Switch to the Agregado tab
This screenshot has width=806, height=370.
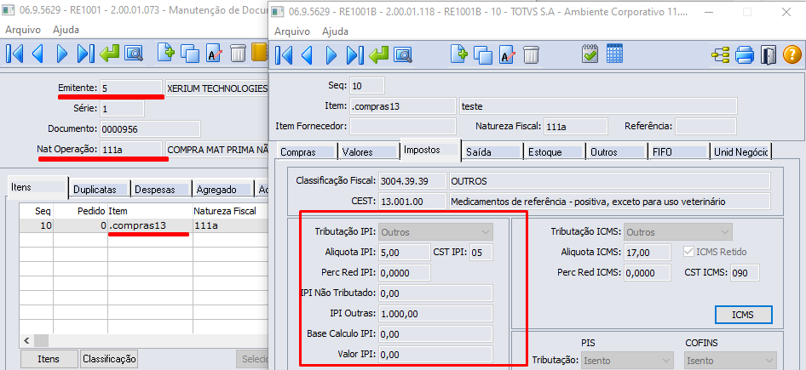pyautogui.click(x=222, y=190)
